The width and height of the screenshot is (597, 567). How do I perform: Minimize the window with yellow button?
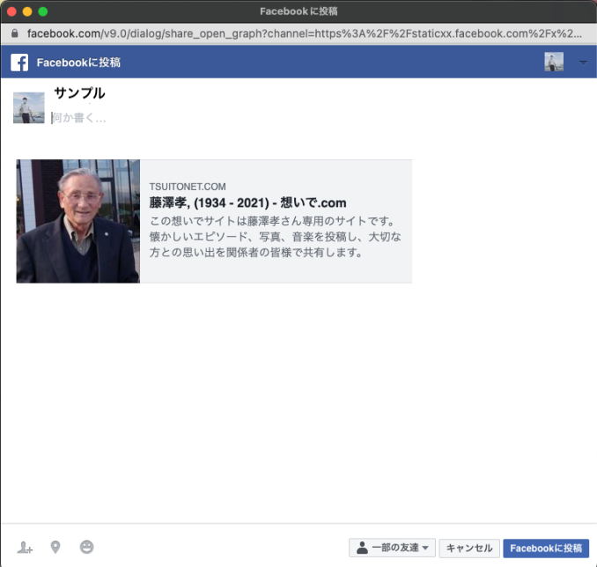coord(27,11)
